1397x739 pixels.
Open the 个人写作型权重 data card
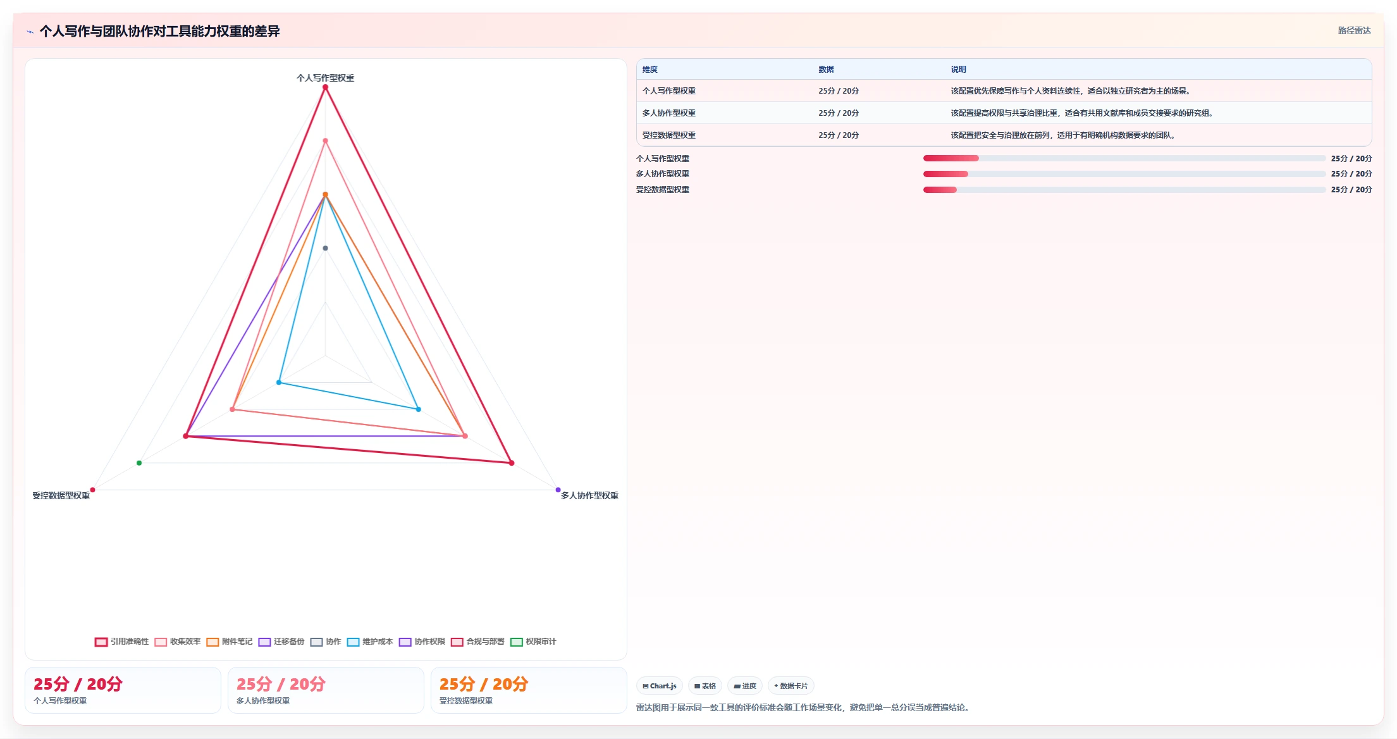point(123,690)
